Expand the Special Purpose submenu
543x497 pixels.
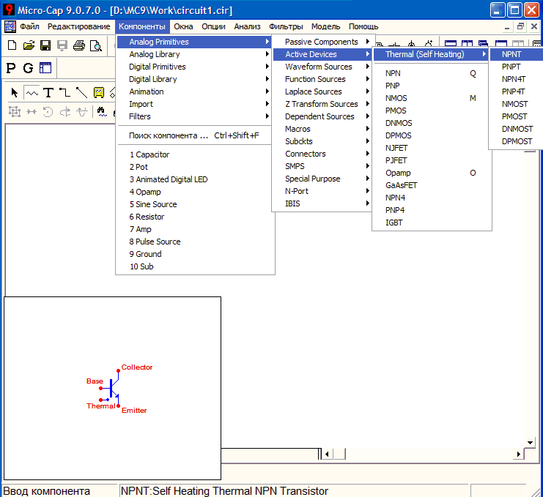tap(322, 179)
